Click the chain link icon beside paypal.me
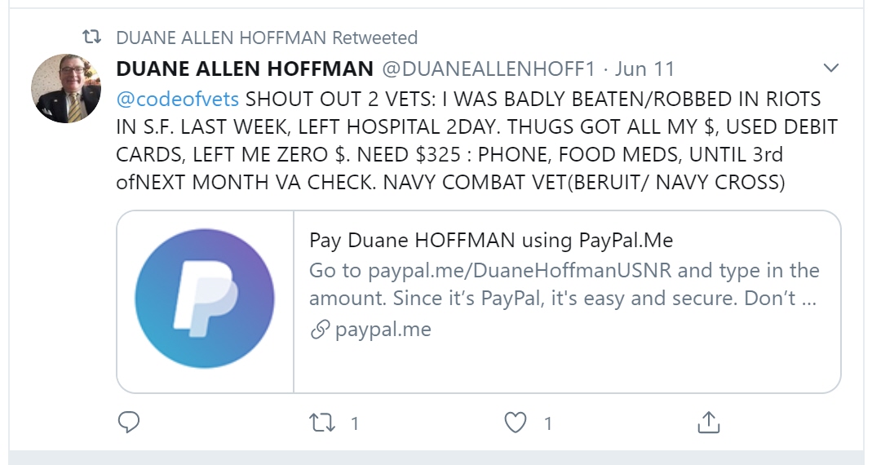This screenshot has width=872, height=465. pyautogui.click(x=320, y=330)
